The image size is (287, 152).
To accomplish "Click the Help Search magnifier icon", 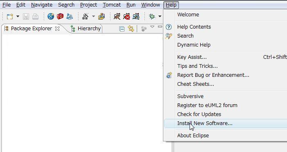I will point(169,36).
